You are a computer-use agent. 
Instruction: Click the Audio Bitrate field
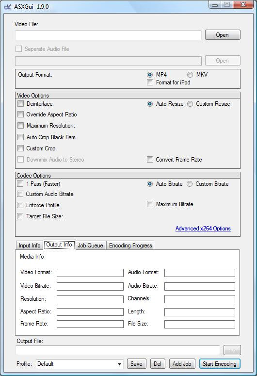(x=200, y=286)
